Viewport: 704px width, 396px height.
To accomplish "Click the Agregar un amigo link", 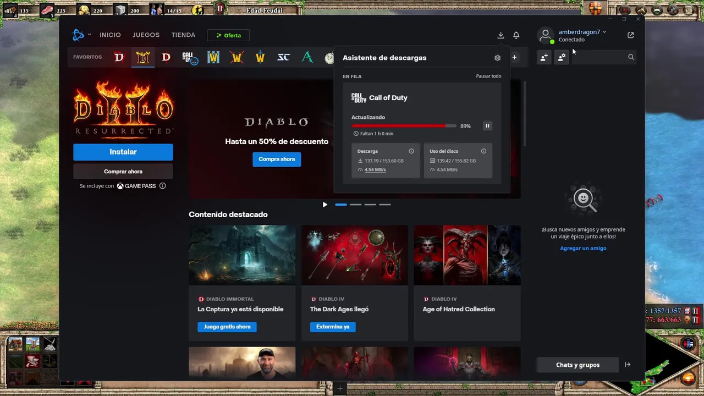I will pyautogui.click(x=583, y=248).
